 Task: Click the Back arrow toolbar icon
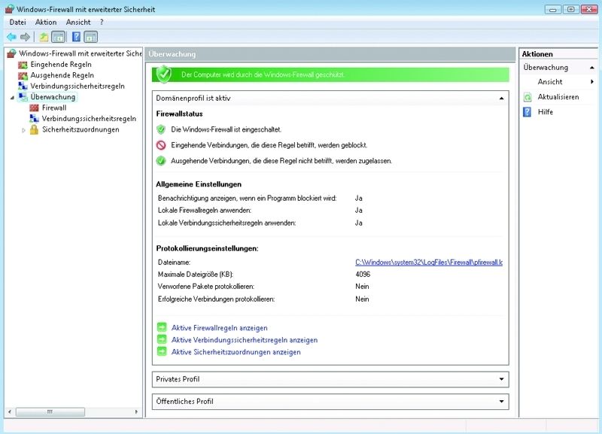(11, 37)
